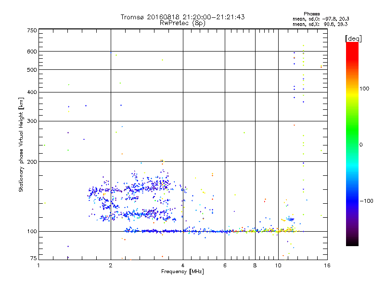Click the 'RwPretec (8p)' subtitle
The height and width of the screenshot is (289, 385).
182,23
